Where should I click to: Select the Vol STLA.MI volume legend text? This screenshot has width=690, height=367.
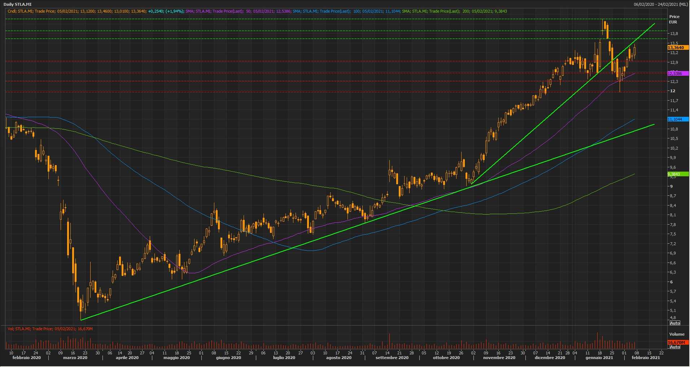50,329
